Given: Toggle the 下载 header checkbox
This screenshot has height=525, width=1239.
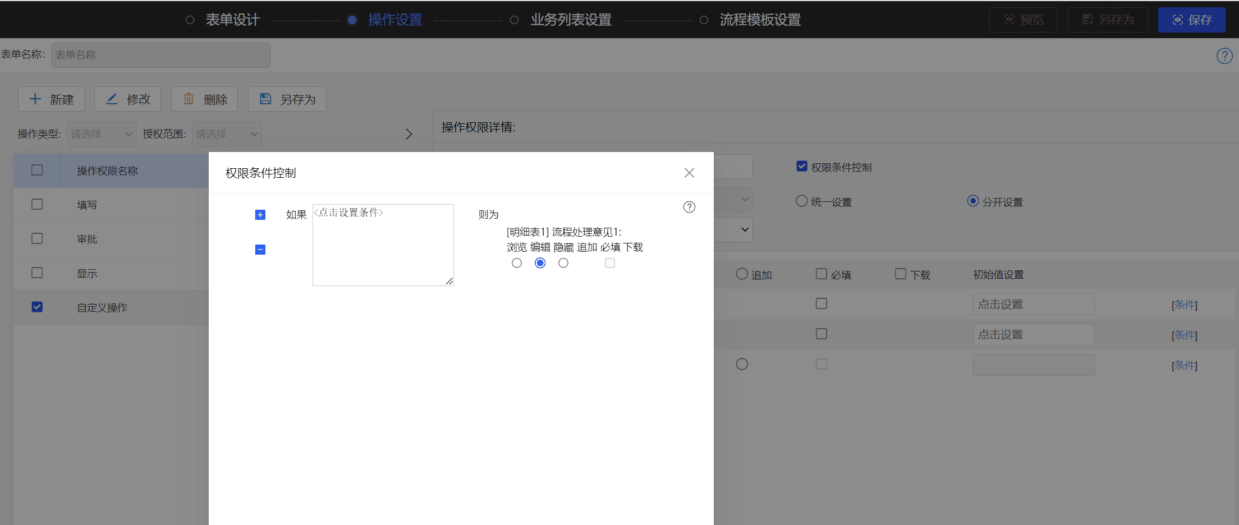Looking at the screenshot, I should pos(901,274).
